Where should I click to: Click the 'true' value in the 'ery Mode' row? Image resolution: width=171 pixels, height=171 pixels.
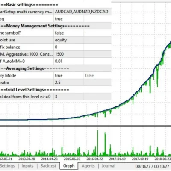click(x=59, y=76)
